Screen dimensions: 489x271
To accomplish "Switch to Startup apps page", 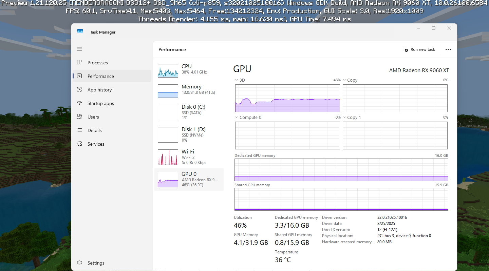I will pos(112,103).
